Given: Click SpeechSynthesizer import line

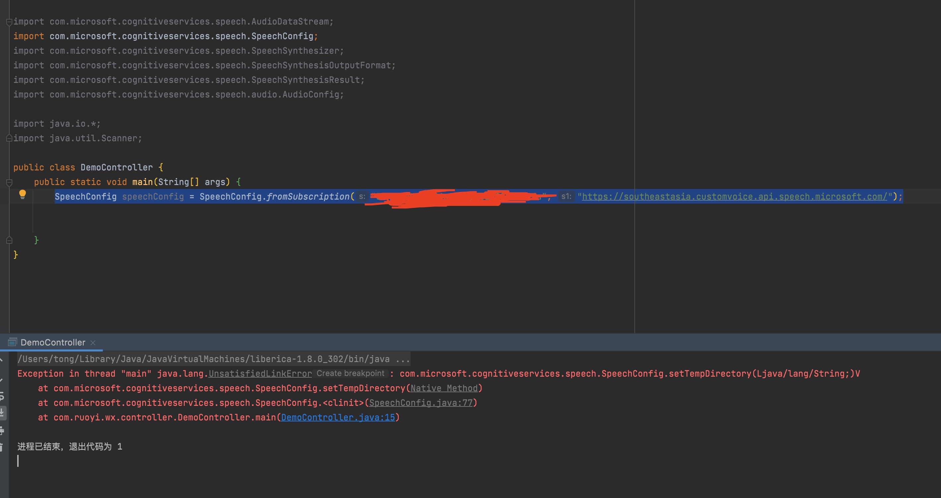Looking at the screenshot, I should coord(178,51).
